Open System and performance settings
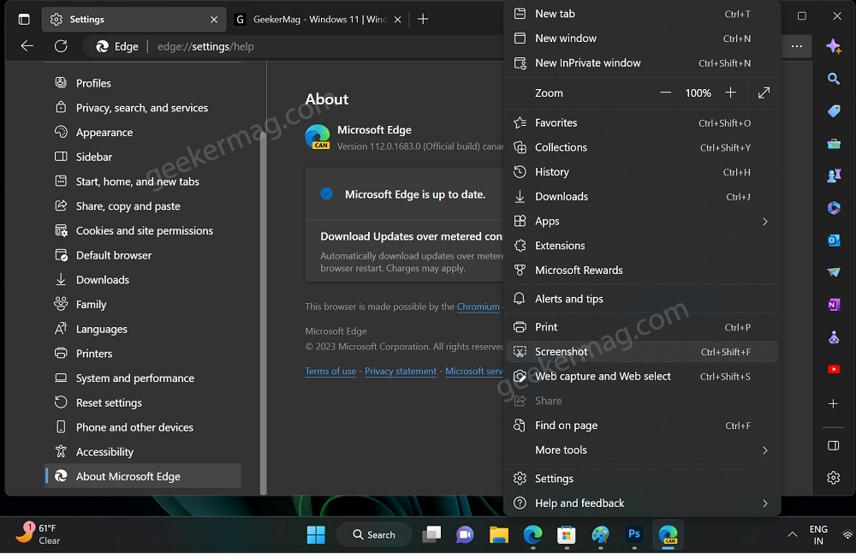Screen dimensions: 856x554 click(142, 378)
